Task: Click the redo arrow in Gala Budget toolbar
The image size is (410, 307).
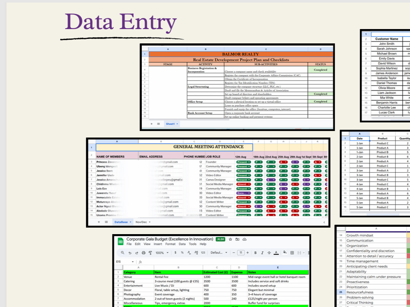Action: pos(137,253)
